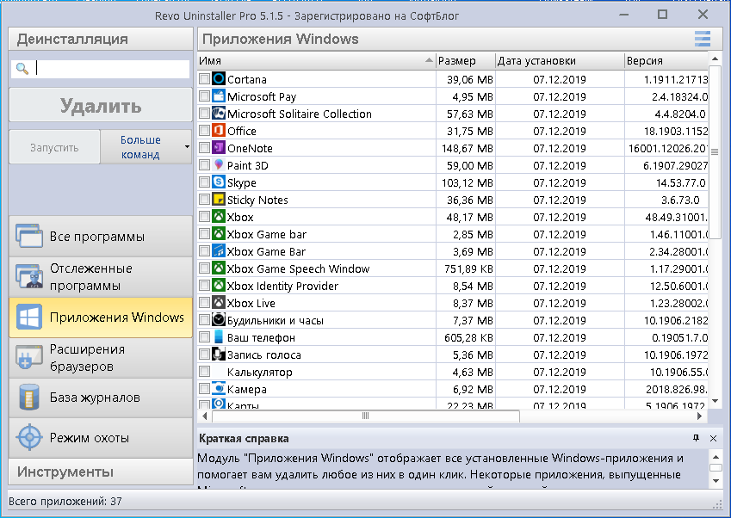The height and width of the screenshot is (518, 731).
Task: Go to База журналов
Action: point(101,398)
